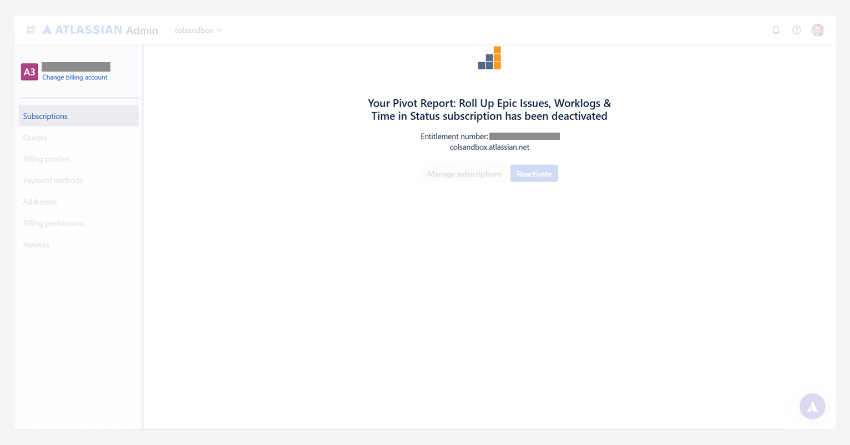Click the subscription deactivated heading
The image size is (850, 445).
489,109
